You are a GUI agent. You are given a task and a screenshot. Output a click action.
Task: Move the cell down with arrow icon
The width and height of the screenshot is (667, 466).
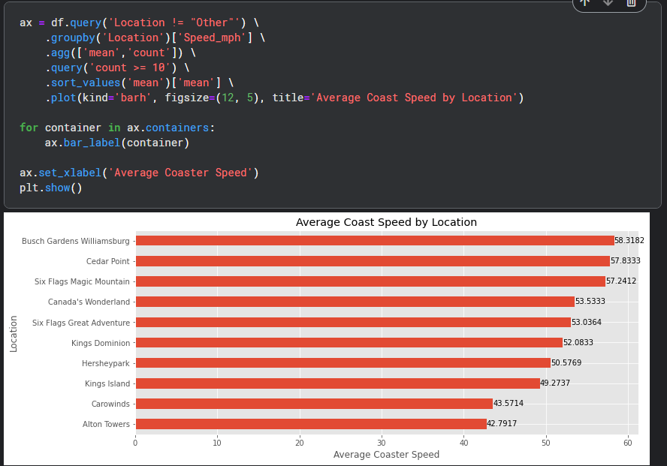point(608,2)
